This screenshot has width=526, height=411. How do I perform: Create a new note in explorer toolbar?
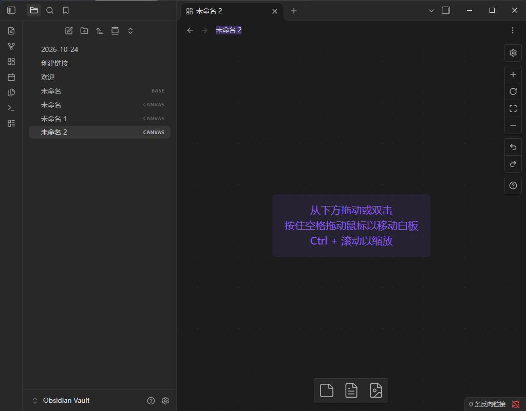tap(69, 31)
